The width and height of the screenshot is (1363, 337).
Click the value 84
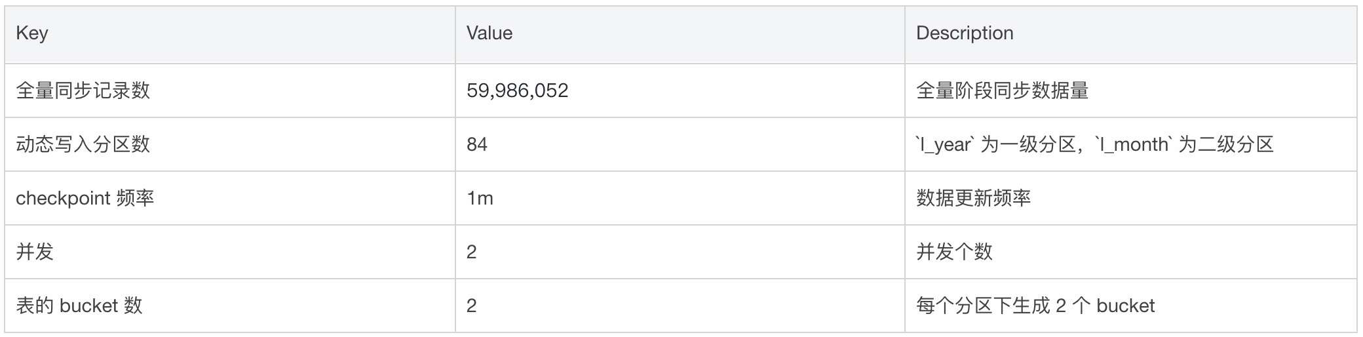[x=477, y=144]
